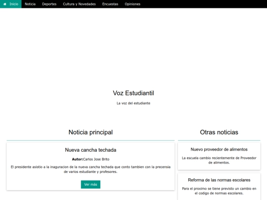Open the Noticia menu item
Image resolution: width=267 pixels, height=200 pixels.
[x=30, y=4]
